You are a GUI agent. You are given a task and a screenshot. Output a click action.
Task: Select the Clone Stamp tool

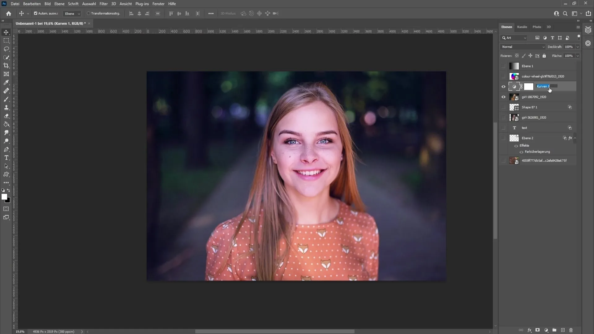6,108
